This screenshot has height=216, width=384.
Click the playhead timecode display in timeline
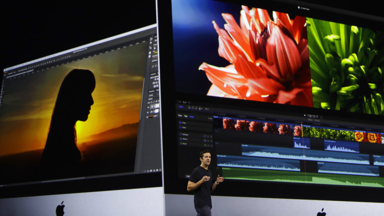pos(312,116)
